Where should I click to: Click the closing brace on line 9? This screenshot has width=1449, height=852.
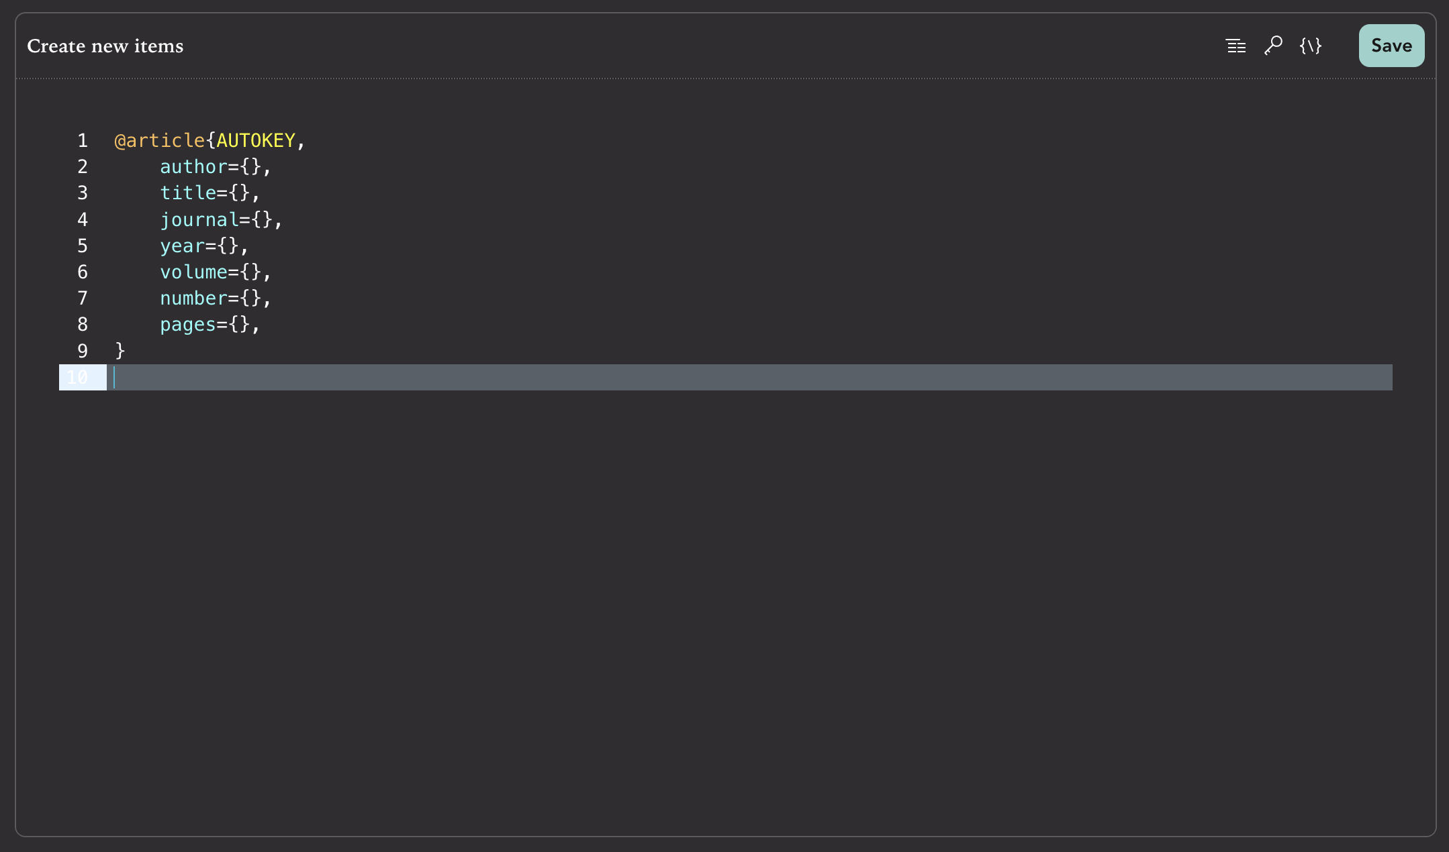120,351
